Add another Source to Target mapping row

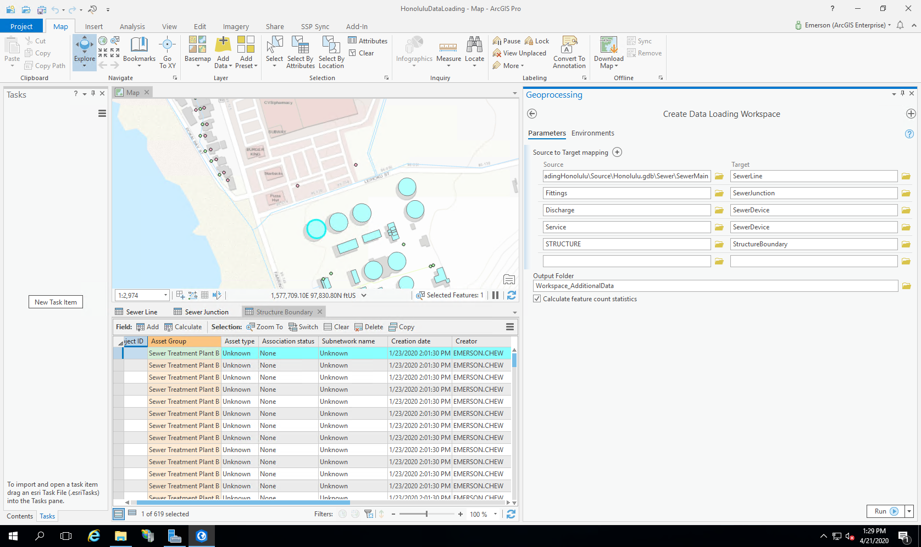coord(617,152)
